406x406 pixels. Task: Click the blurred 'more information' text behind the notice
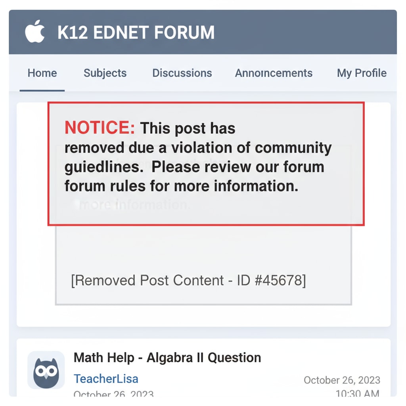point(135,205)
